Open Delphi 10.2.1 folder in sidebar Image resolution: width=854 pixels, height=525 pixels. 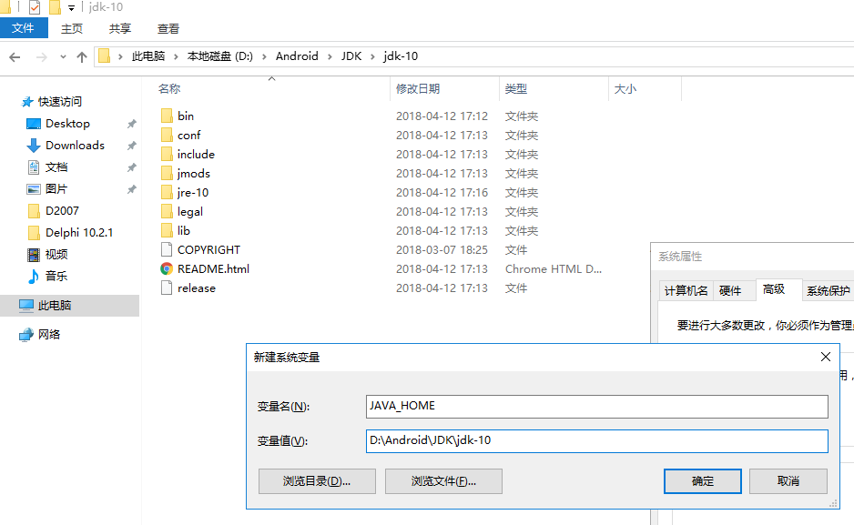79,232
